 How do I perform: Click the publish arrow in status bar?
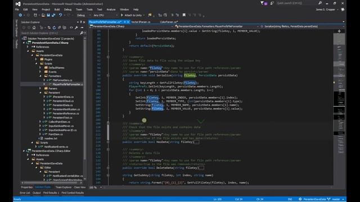[343, 199]
